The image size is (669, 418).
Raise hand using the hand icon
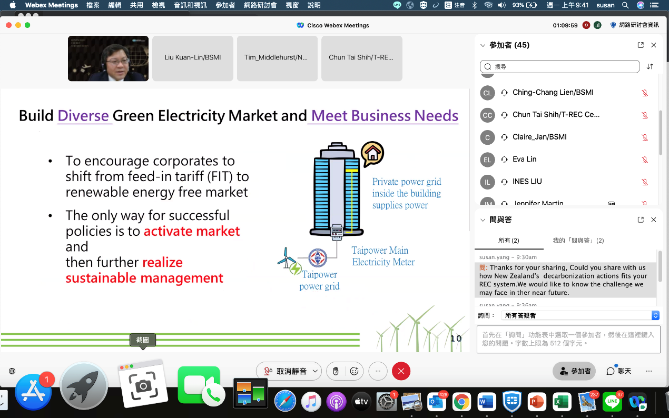tap(336, 371)
